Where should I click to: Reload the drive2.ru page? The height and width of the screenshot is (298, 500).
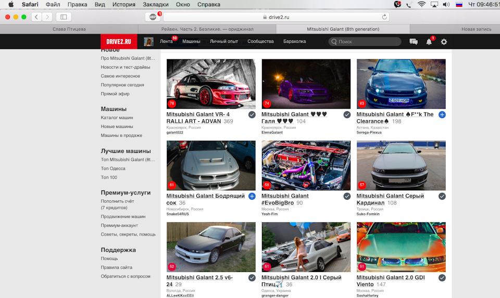click(x=384, y=17)
